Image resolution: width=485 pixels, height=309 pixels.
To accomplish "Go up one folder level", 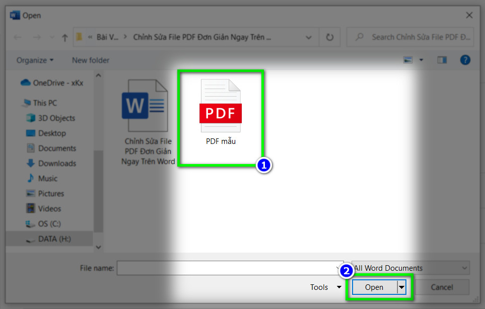I will click(x=64, y=38).
